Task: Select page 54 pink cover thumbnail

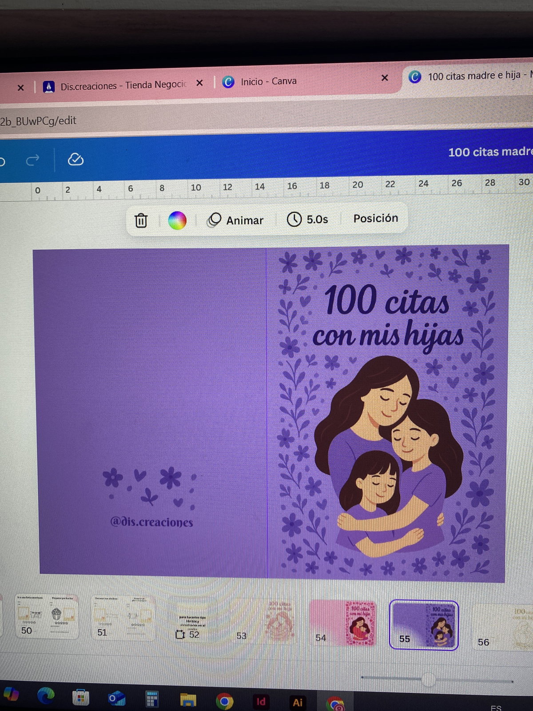Action: coord(342,622)
